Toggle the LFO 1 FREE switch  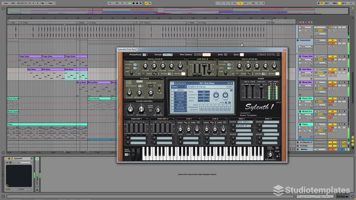tap(198, 122)
